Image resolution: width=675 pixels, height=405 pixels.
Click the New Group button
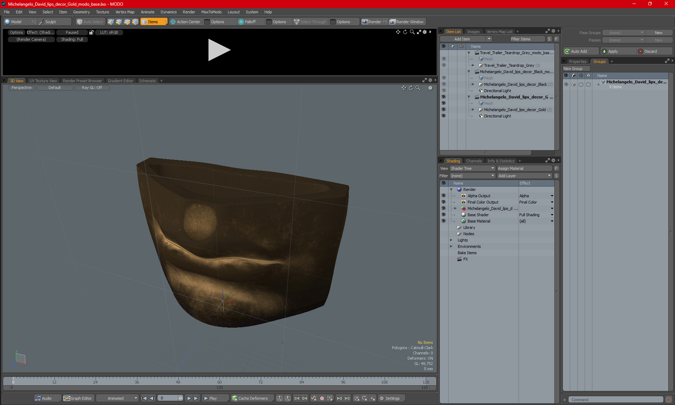[576, 69]
